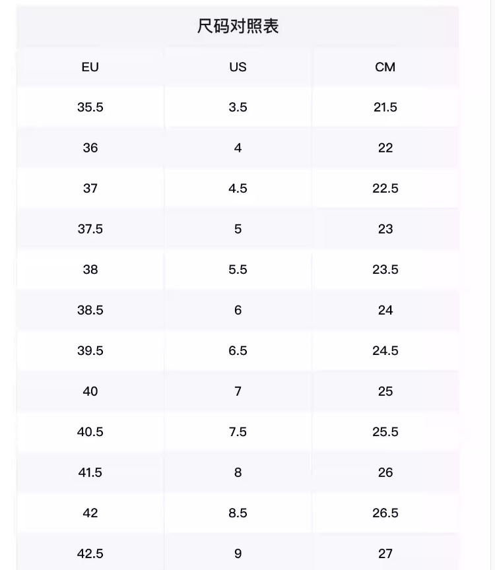Select the 27 CM cell
This screenshot has height=570, width=495.
coord(385,554)
